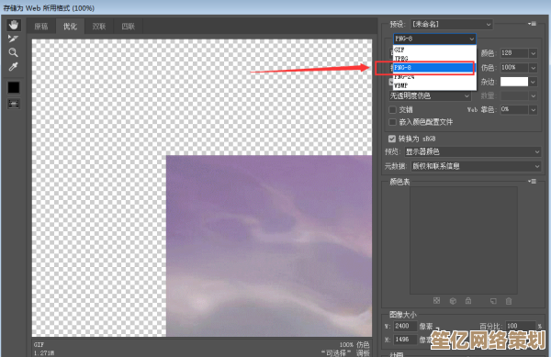This screenshot has height=357, width=551.
Task: Click map selected colors to transparent icon
Action: (436, 301)
